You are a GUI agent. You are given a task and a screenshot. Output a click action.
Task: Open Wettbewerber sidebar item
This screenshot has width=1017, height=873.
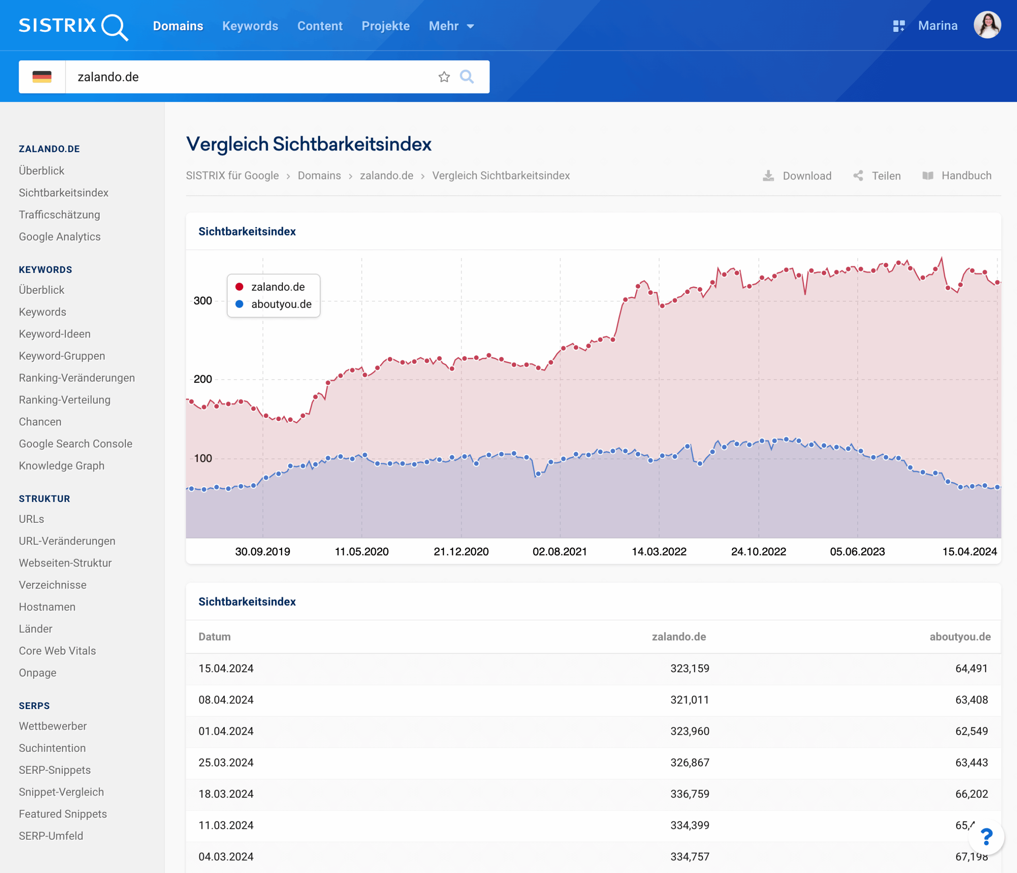pos(53,727)
